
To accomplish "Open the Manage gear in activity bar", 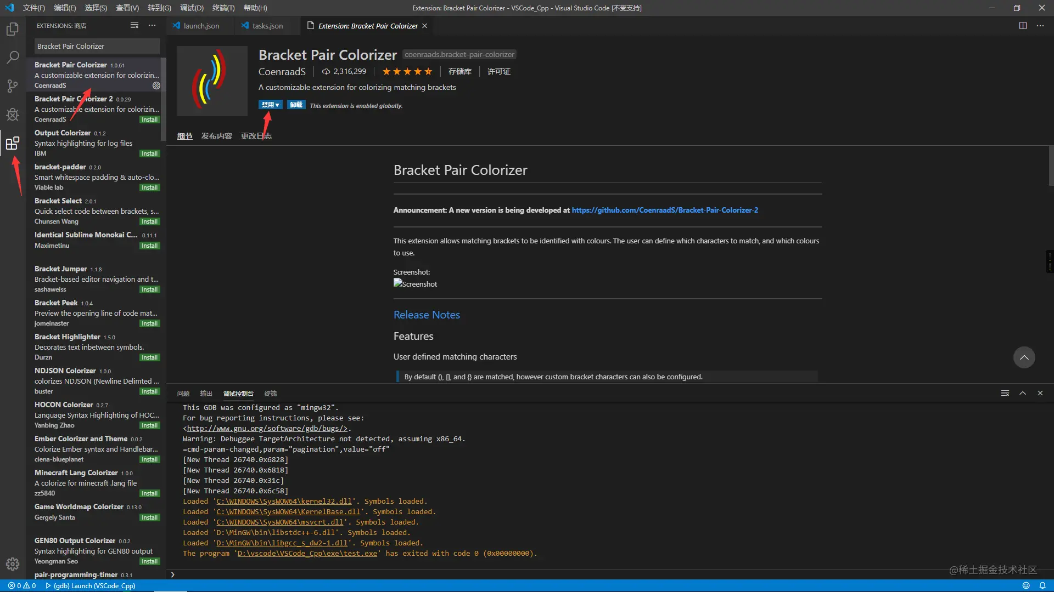I will pos(13,564).
